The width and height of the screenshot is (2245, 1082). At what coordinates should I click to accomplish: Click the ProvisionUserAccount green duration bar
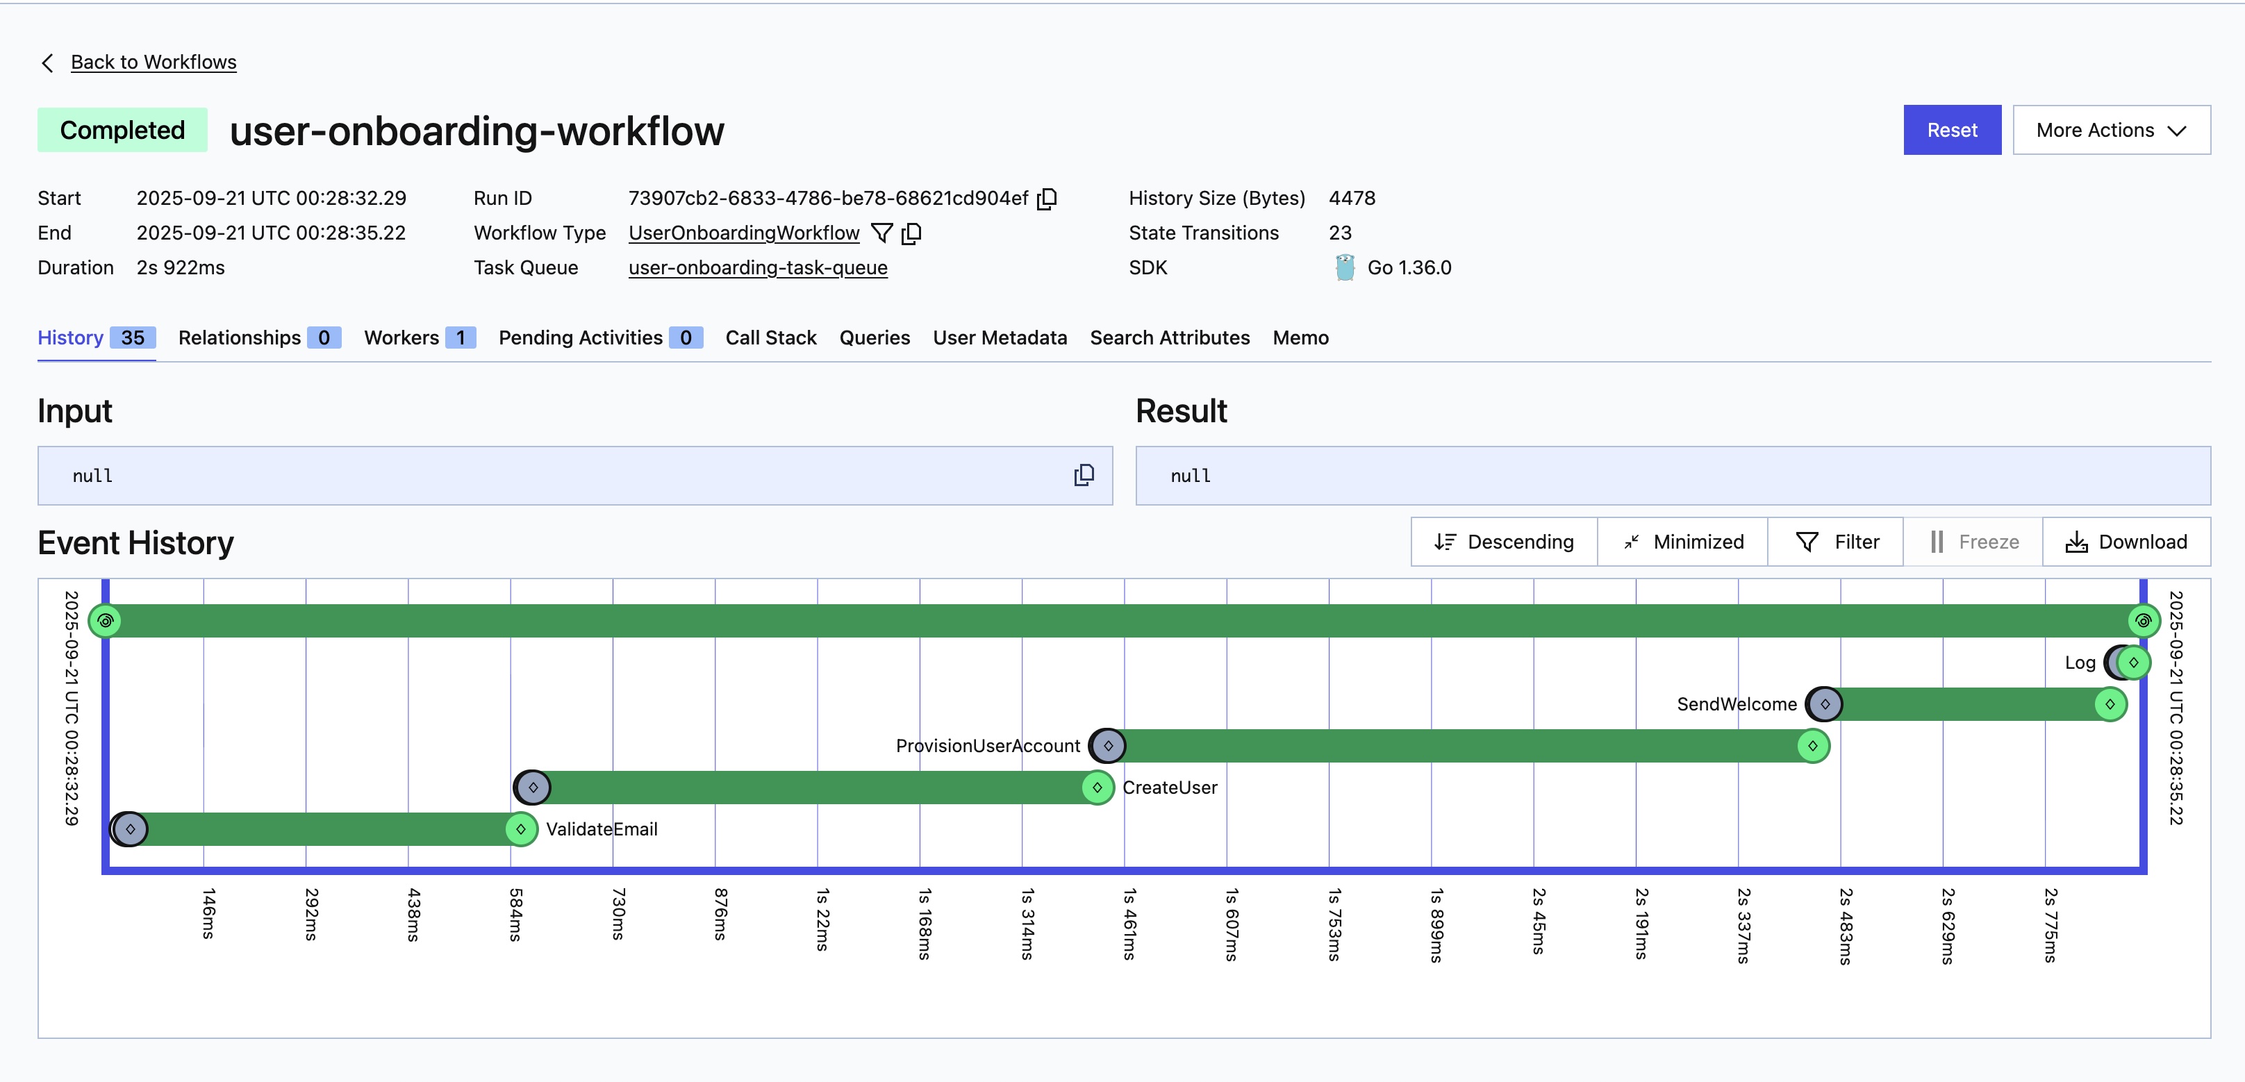click(1461, 746)
